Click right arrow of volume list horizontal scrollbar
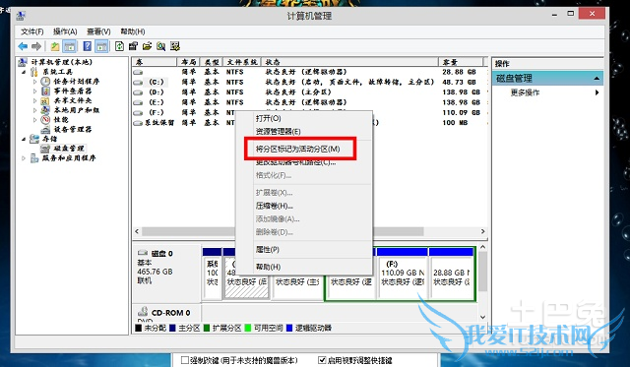Viewport: 630px width, 367px height. point(482,231)
